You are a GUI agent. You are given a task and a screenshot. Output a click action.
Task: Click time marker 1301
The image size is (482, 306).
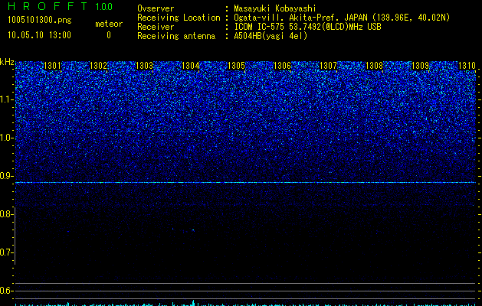tap(53, 65)
